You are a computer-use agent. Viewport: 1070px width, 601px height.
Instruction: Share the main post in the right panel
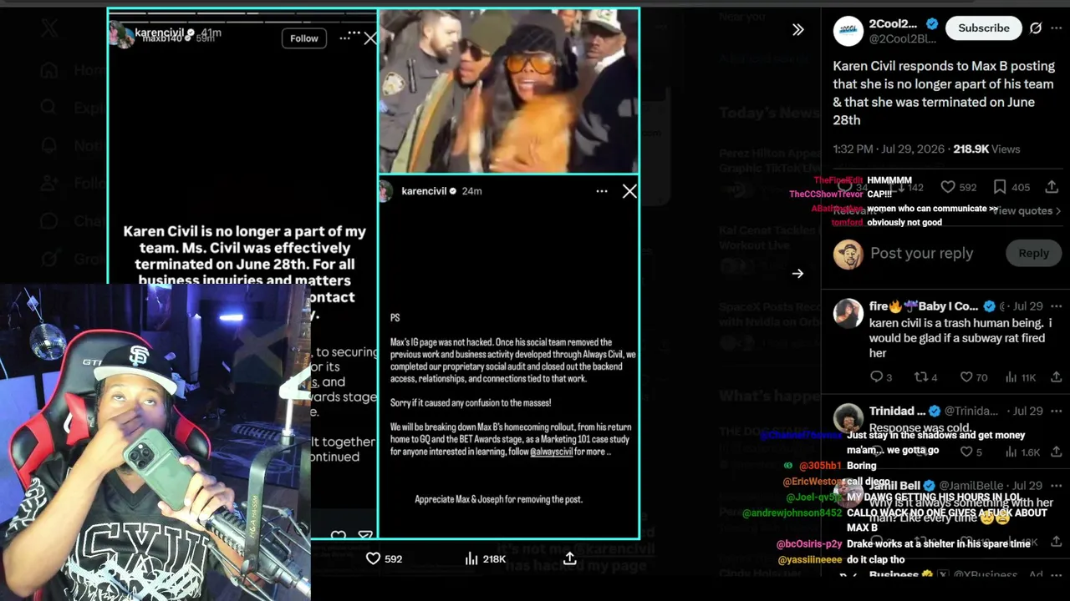(x=1052, y=188)
